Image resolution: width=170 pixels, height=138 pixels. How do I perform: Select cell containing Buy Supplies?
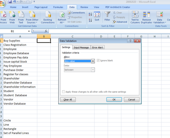20,41
